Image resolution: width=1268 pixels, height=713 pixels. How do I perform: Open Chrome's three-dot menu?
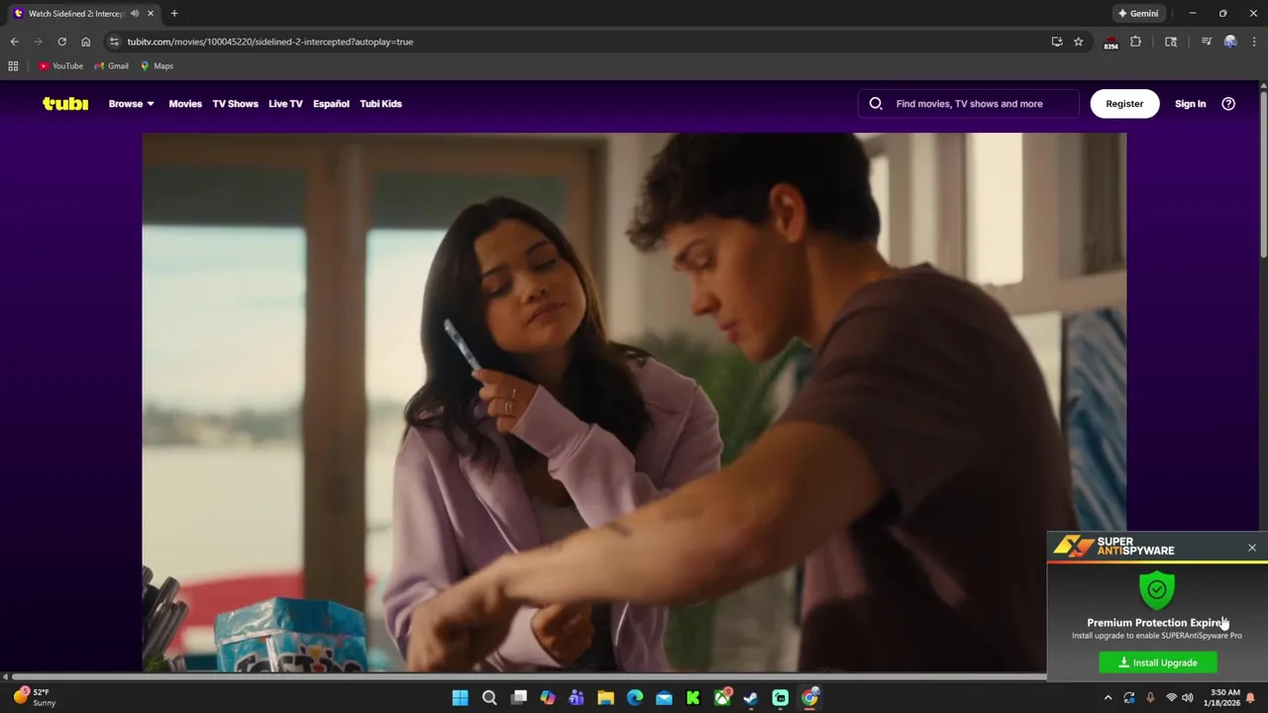(1253, 42)
